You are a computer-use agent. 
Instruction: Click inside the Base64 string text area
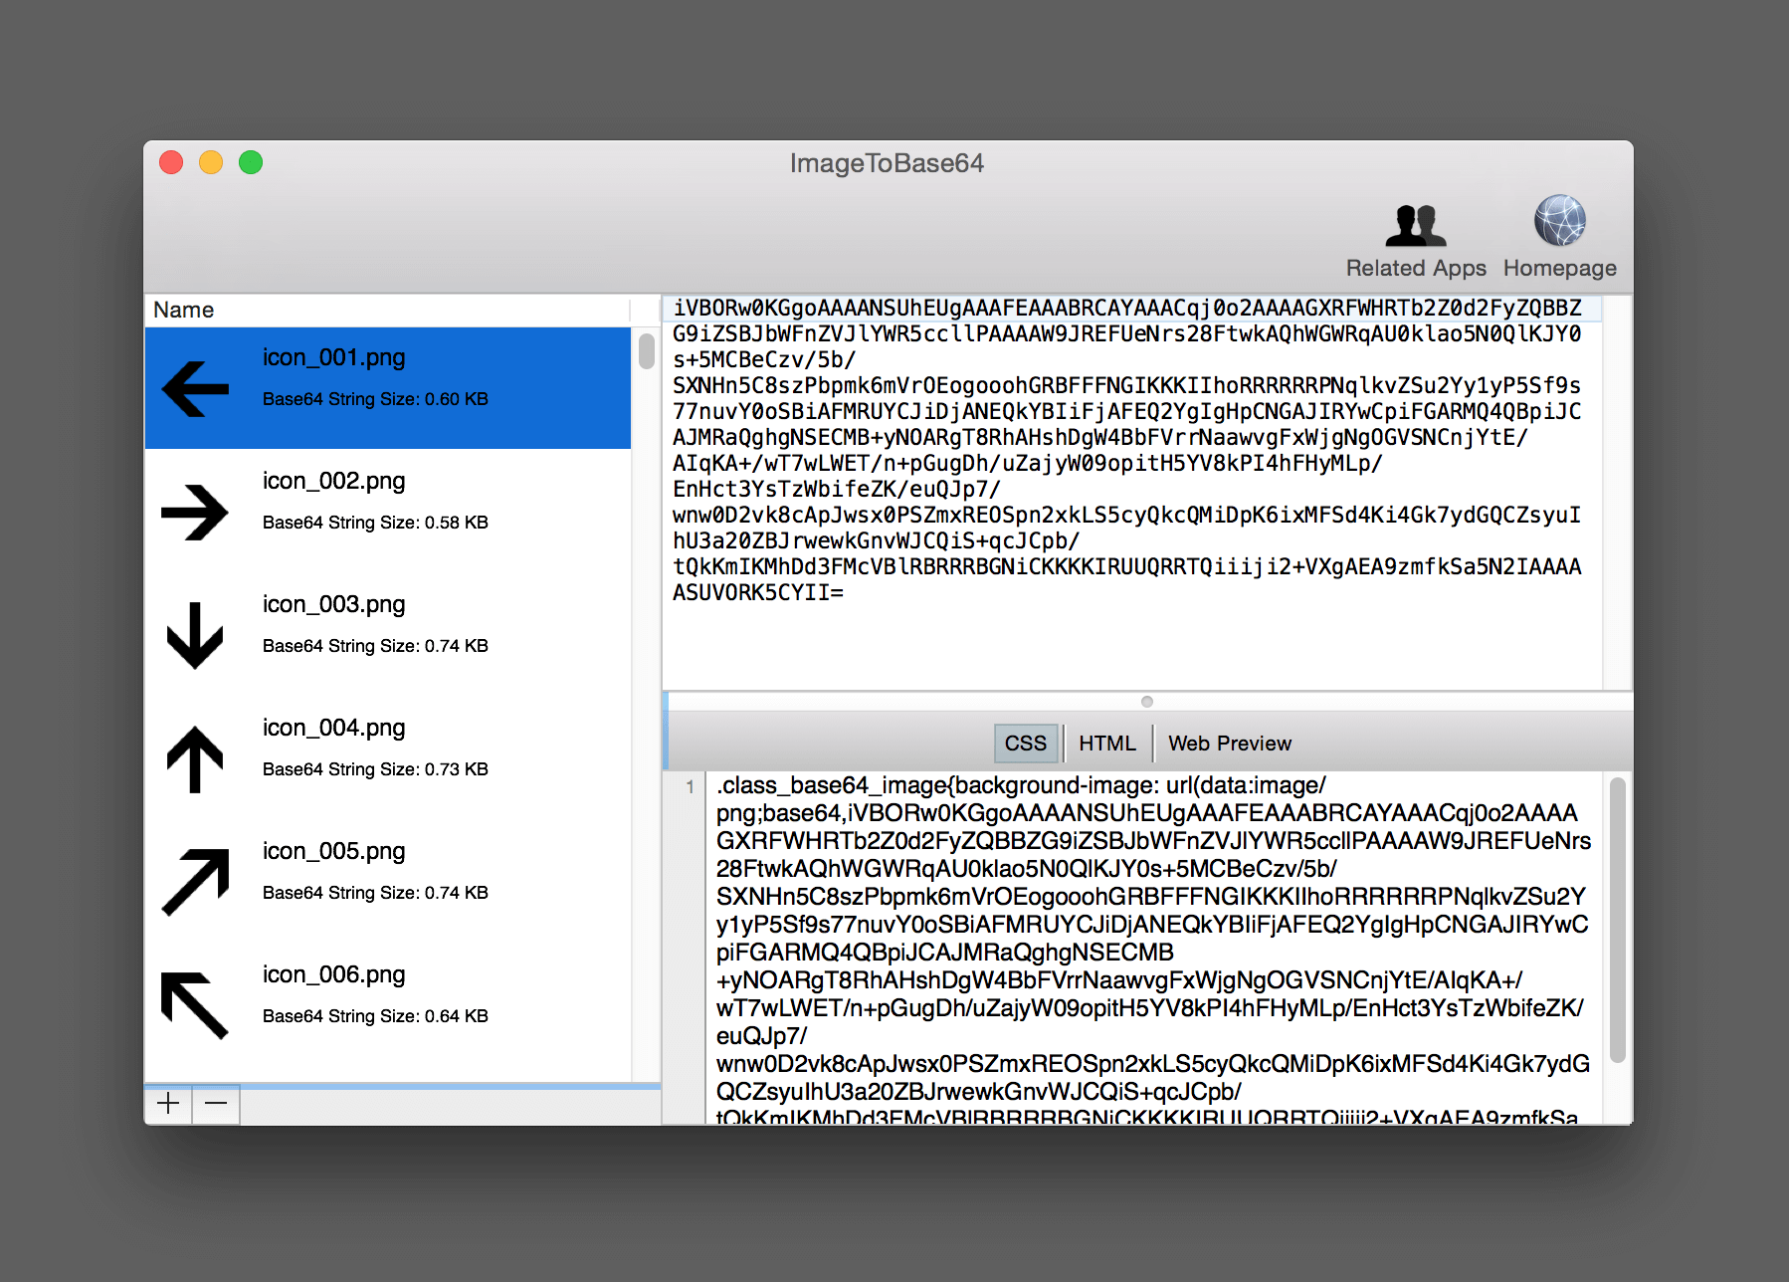click(x=1132, y=492)
